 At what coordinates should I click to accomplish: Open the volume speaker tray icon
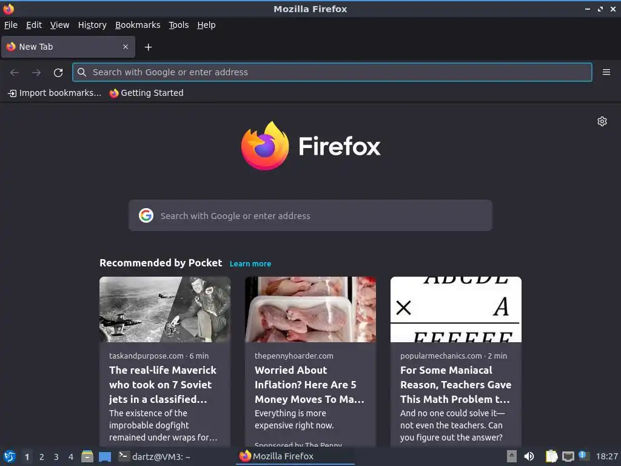[x=529, y=456]
